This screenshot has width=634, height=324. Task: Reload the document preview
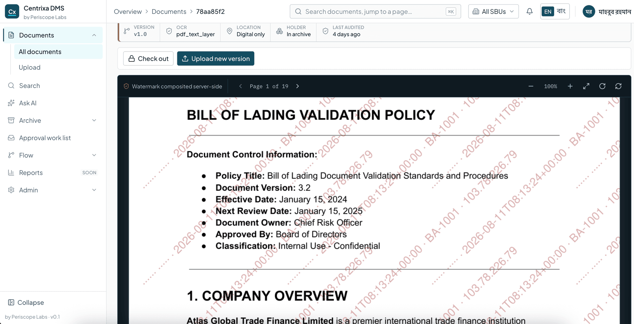point(618,86)
